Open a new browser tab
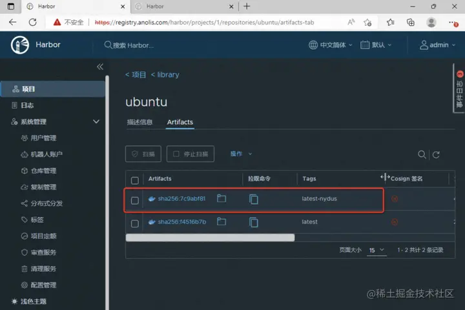Image resolution: width=465 pixels, height=310 pixels. pos(247,6)
